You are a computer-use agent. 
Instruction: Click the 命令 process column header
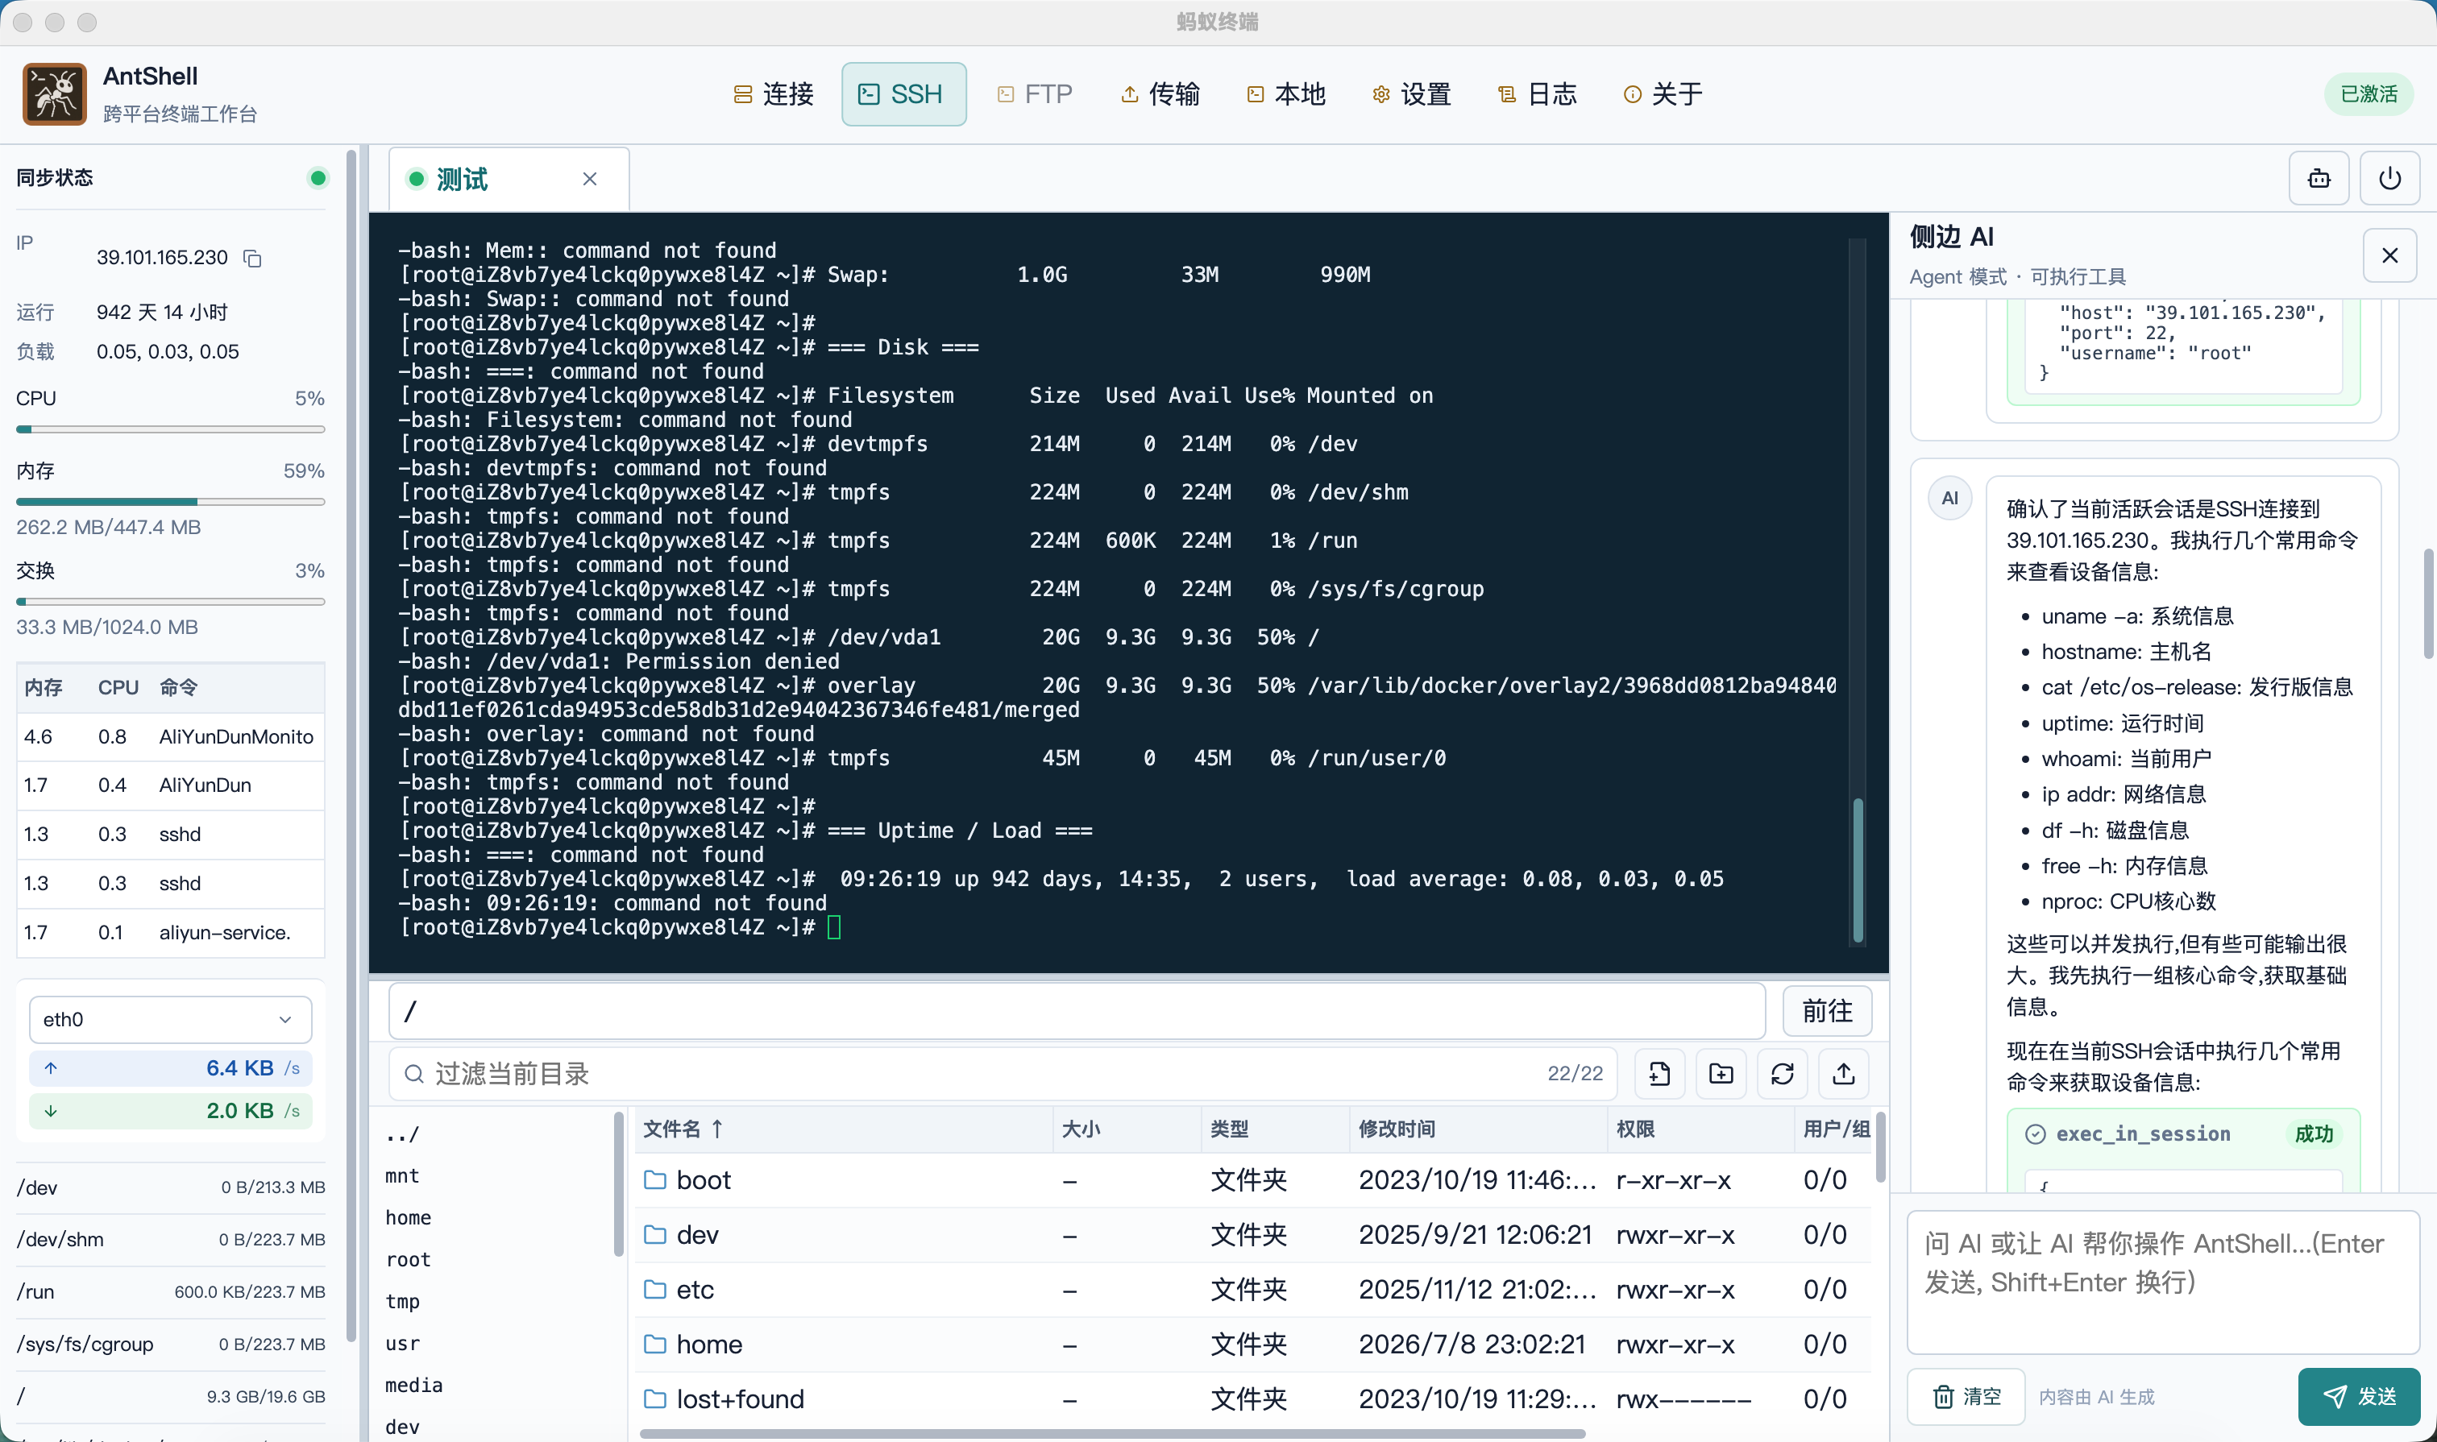pos(179,687)
